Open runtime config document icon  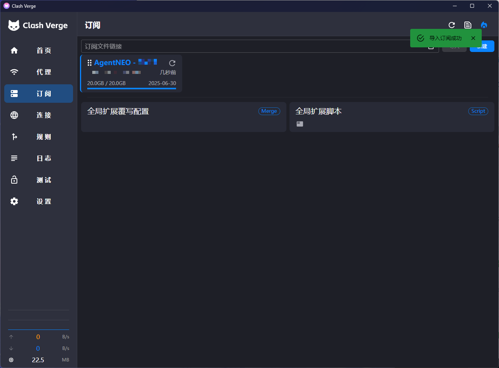(x=468, y=25)
